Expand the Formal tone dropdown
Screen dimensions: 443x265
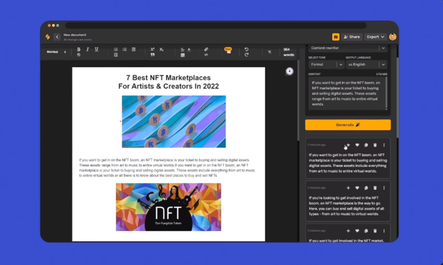326,64
